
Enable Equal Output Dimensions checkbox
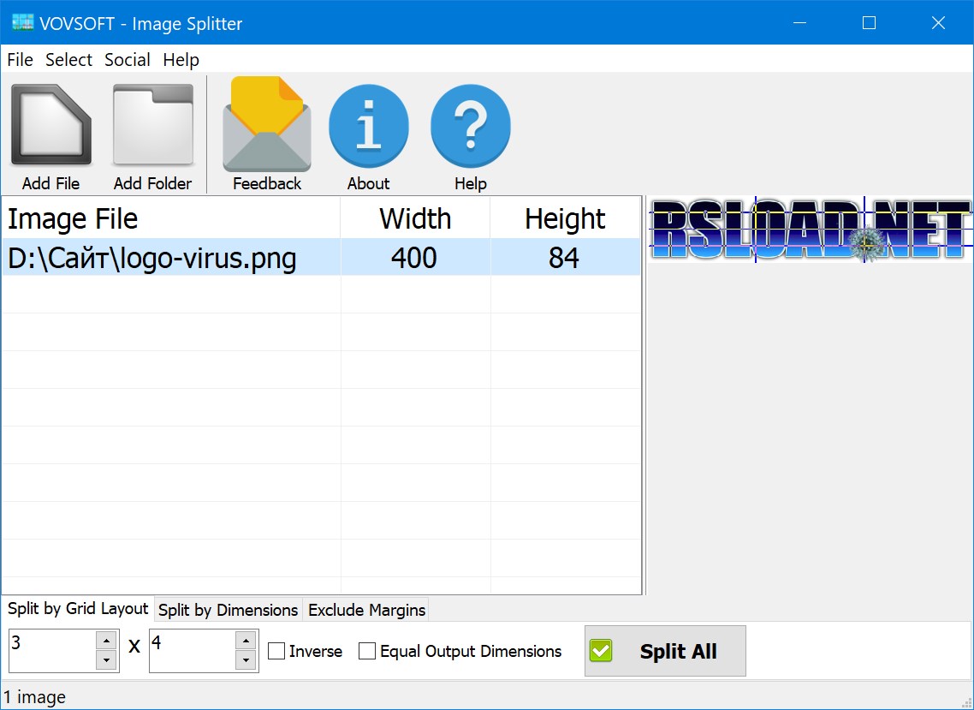point(367,651)
